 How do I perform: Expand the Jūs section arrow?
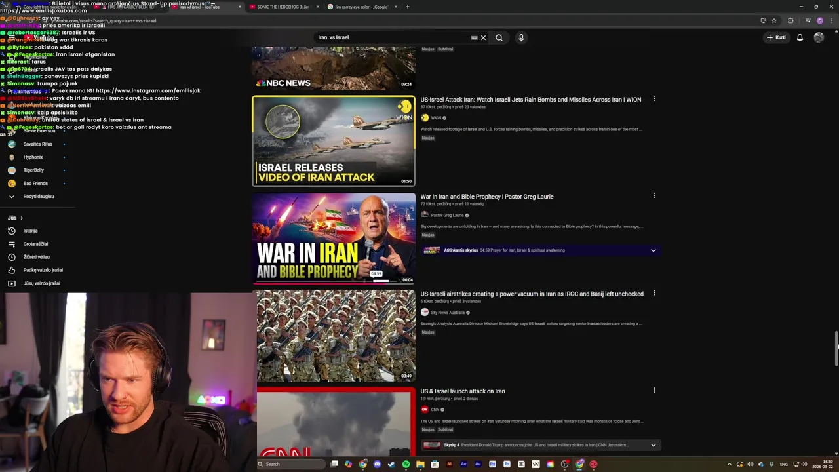[21, 218]
